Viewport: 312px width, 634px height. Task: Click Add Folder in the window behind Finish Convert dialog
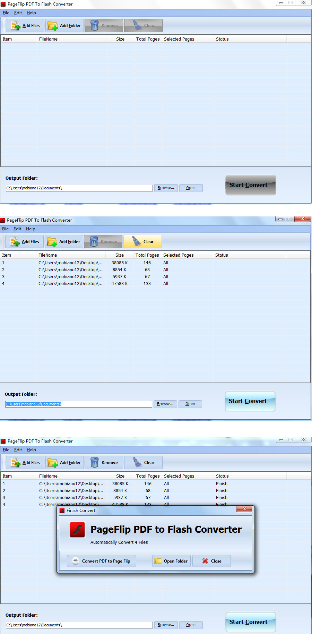64,463
